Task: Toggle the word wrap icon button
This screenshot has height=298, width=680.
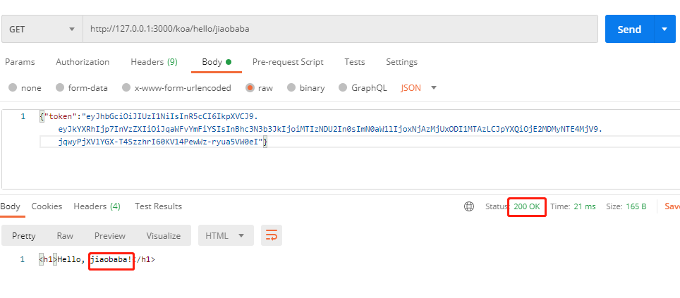Action: click(272, 235)
